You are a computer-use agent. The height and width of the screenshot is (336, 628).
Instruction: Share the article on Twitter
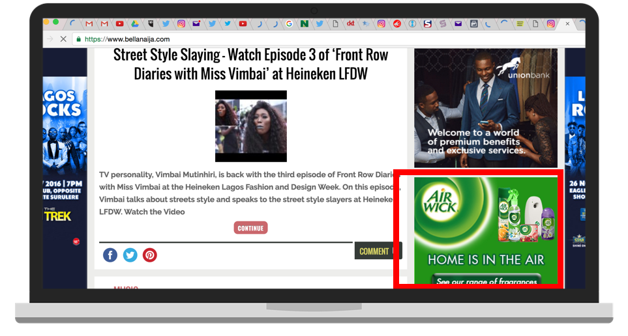[130, 255]
